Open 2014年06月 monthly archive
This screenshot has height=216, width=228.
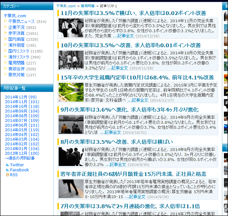click(x=22, y=125)
